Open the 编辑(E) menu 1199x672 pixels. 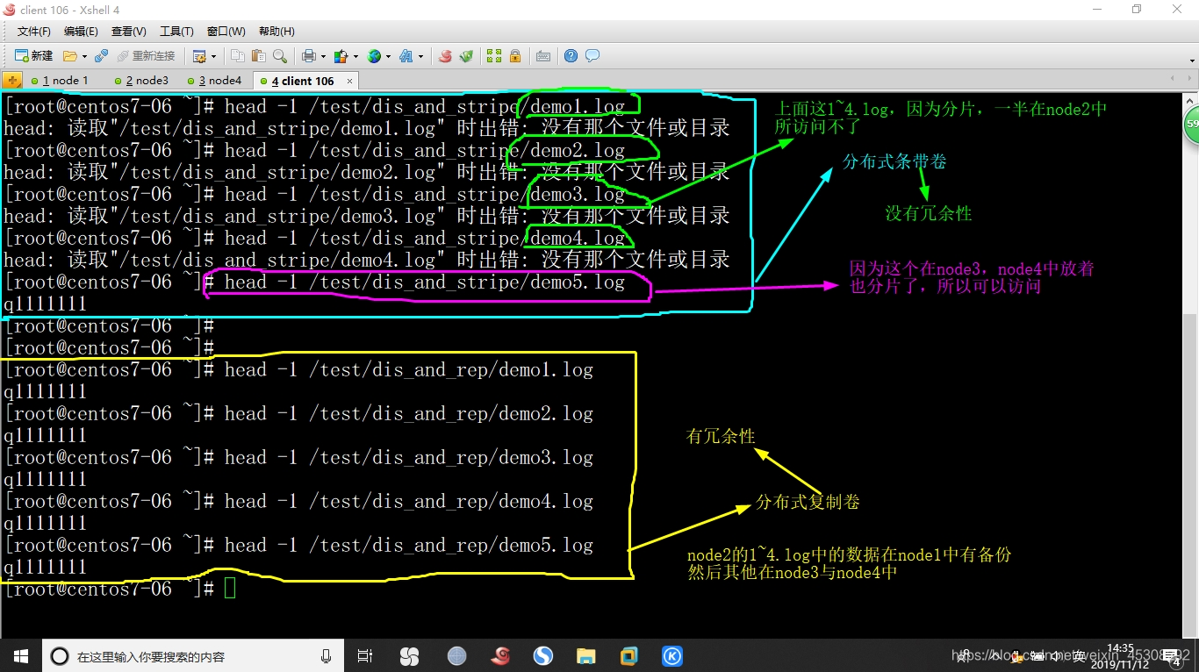click(x=81, y=32)
